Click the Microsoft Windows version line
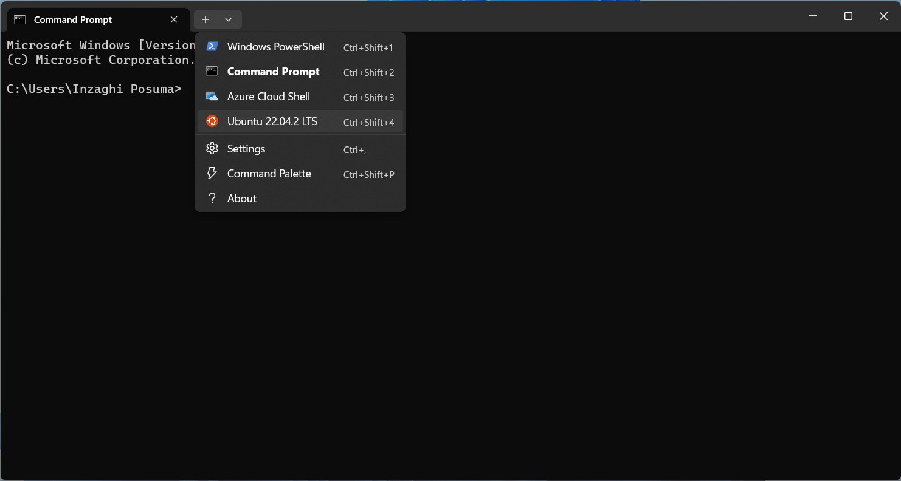 101,45
